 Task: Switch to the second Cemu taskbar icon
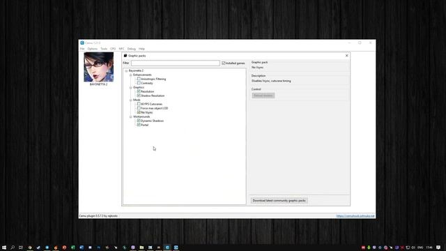[176, 248]
